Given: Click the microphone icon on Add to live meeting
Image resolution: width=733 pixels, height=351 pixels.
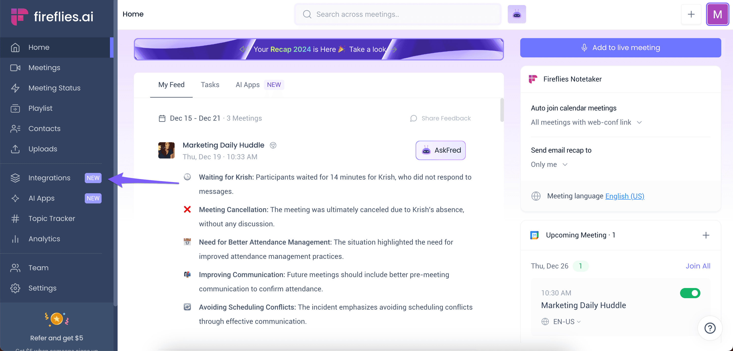Looking at the screenshot, I should (584, 48).
